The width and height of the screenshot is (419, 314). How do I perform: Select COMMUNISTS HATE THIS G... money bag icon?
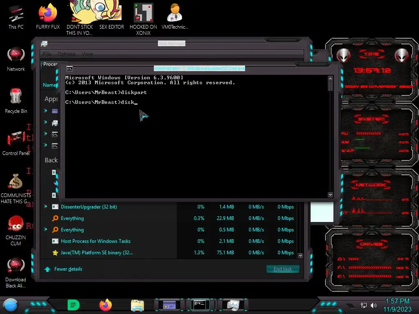(16, 188)
